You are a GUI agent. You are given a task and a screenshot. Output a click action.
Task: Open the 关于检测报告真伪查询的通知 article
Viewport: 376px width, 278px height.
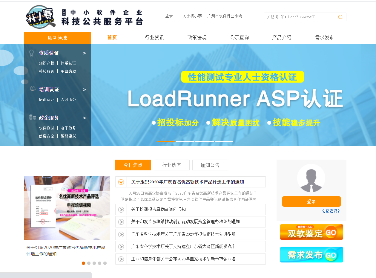(158, 210)
